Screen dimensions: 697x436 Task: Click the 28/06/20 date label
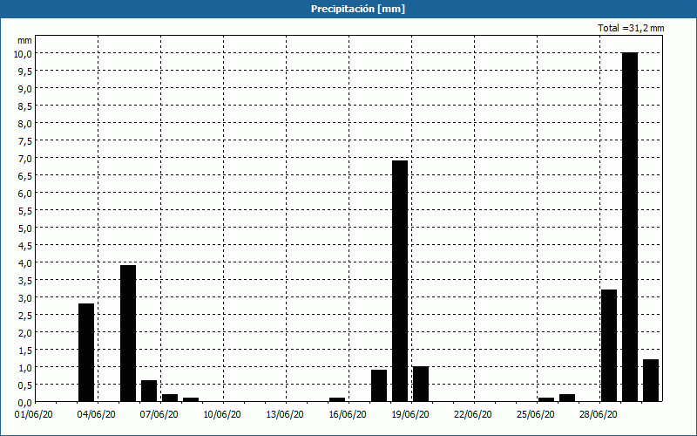[x=599, y=415]
